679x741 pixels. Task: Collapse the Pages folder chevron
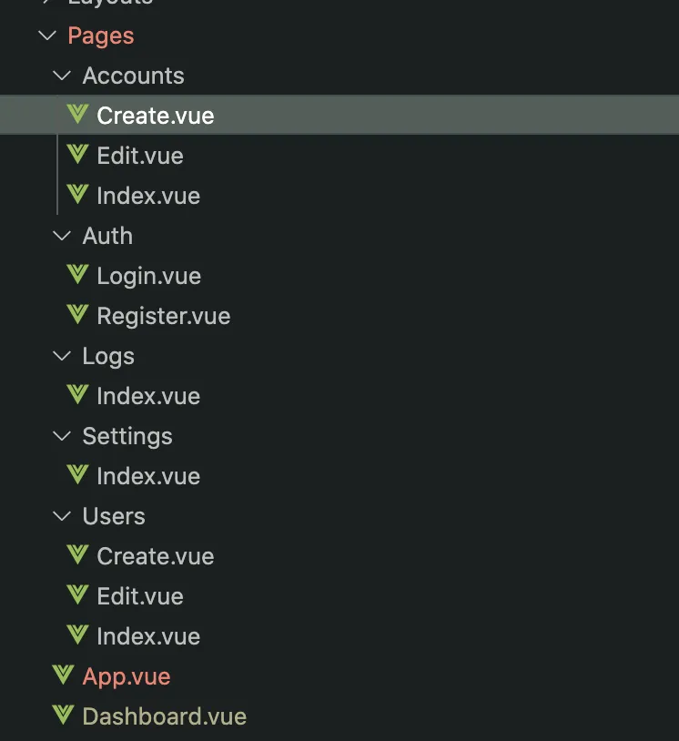point(47,36)
